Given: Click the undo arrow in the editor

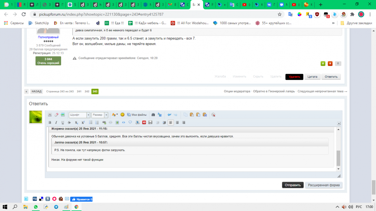Looking at the screenshot, I should (x=169, y=115).
